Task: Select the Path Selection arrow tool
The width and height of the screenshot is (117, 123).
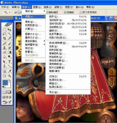Action: tap(4, 62)
